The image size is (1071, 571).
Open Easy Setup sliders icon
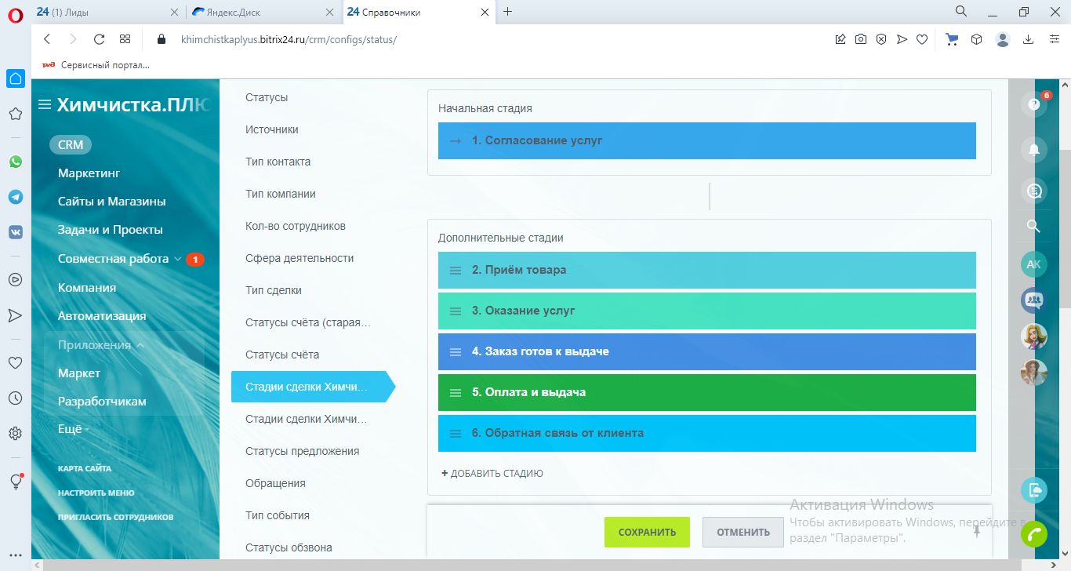coord(1055,39)
